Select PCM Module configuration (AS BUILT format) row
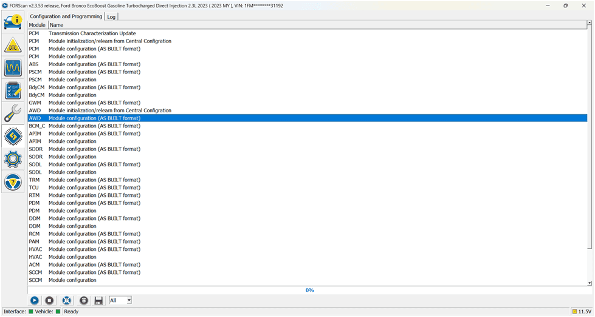Viewport: 595px width, 317px height. point(308,49)
